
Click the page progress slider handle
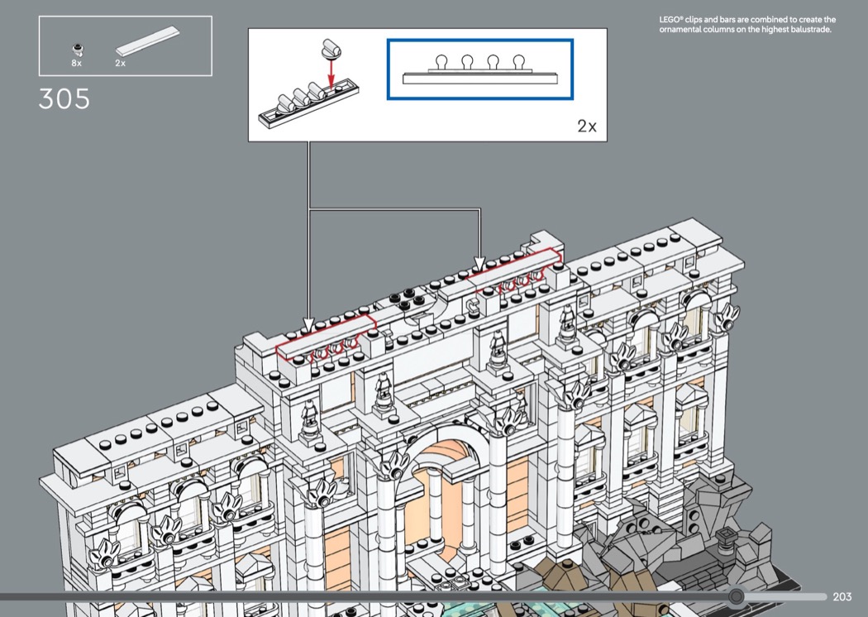click(x=736, y=596)
